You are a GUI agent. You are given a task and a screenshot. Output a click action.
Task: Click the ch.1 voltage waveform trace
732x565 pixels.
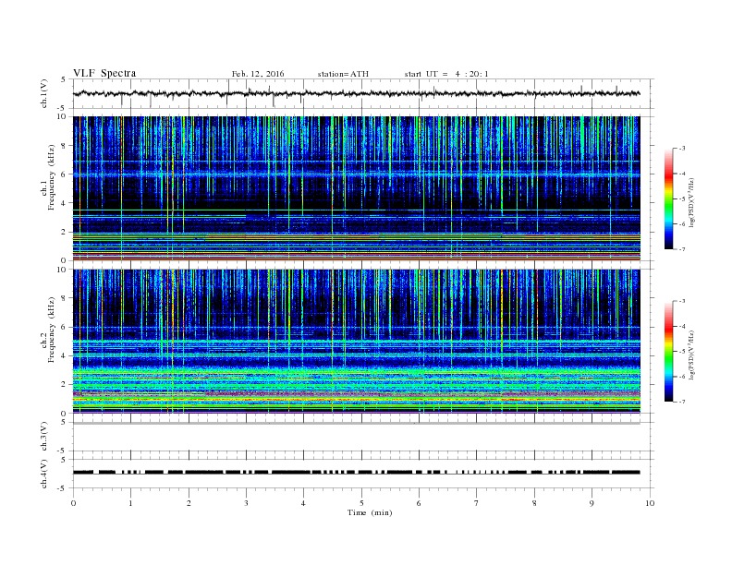point(356,93)
